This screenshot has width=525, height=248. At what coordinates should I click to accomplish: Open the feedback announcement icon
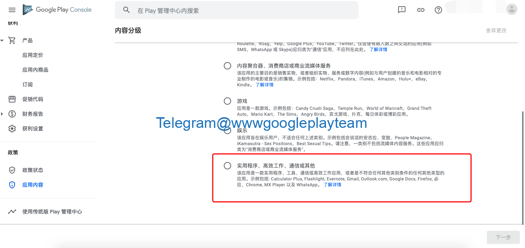point(402,10)
